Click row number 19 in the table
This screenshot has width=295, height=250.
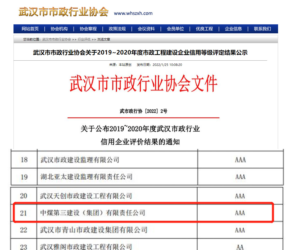(24, 177)
